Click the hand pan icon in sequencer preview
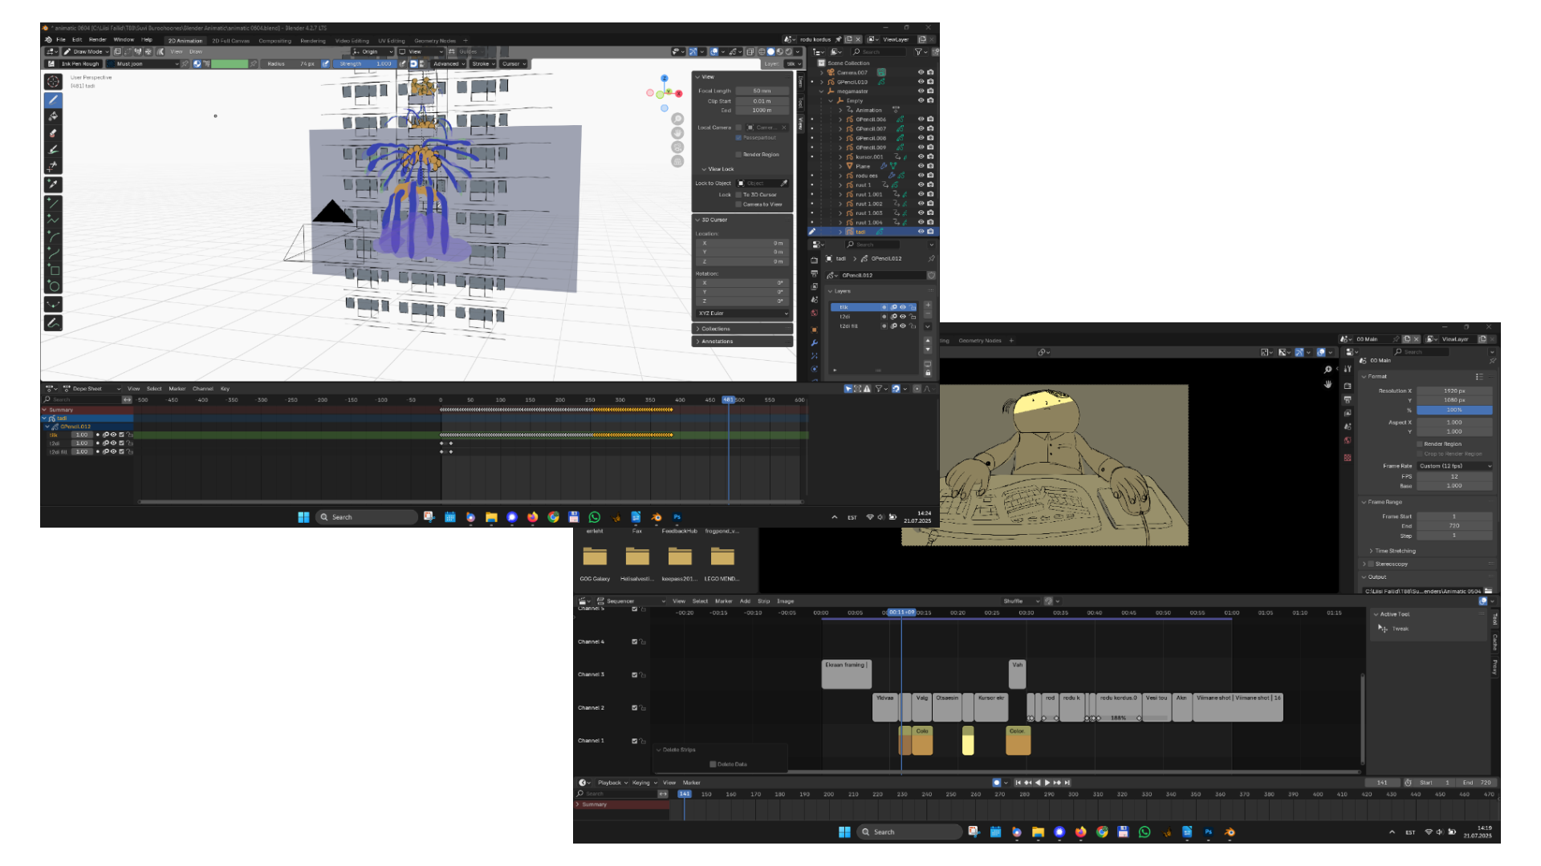This screenshot has height=866, width=1541. pyautogui.click(x=1328, y=384)
